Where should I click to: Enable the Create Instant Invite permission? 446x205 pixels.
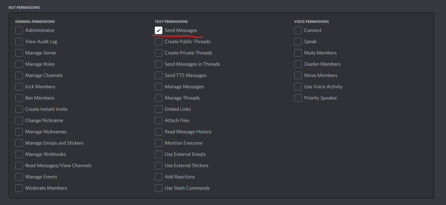[19, 109]
